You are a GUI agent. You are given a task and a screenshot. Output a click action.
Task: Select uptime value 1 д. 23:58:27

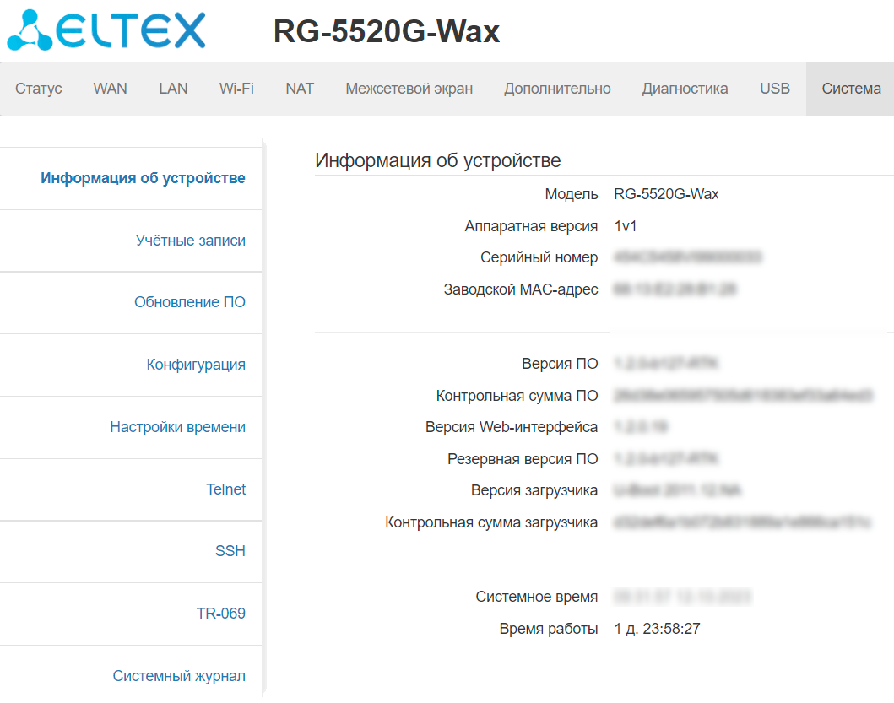pyautogui.click(x=657, y=629)
